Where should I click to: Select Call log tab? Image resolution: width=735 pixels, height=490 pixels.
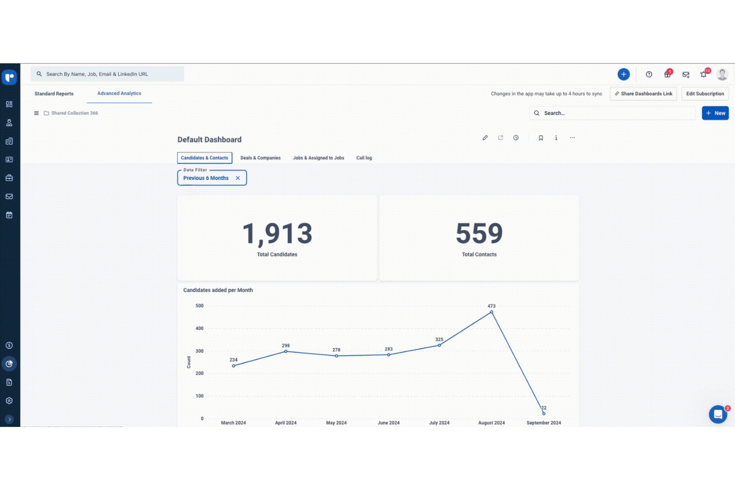[364, 158]
